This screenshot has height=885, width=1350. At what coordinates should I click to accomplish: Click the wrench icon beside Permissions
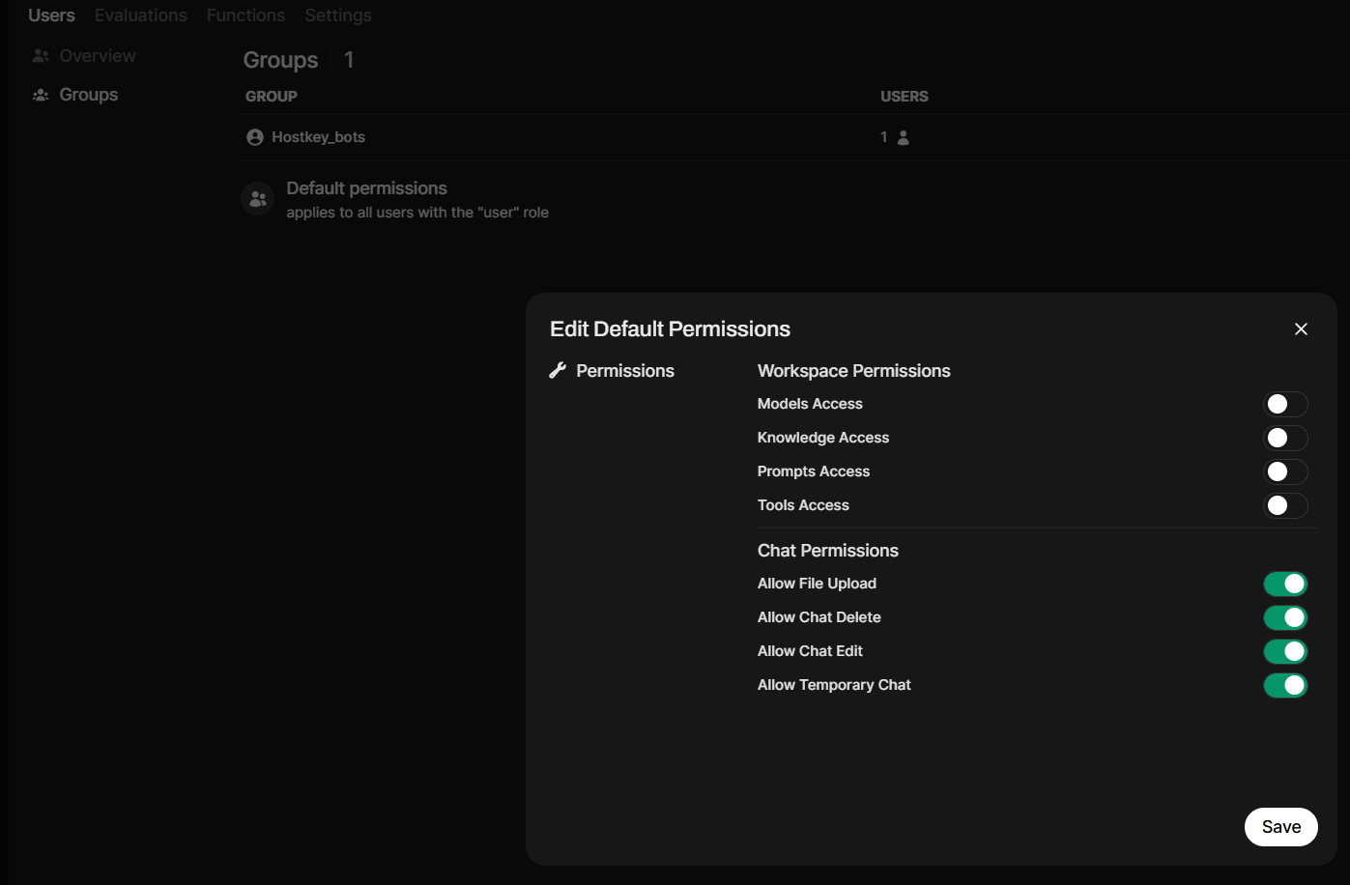[558, 371]
